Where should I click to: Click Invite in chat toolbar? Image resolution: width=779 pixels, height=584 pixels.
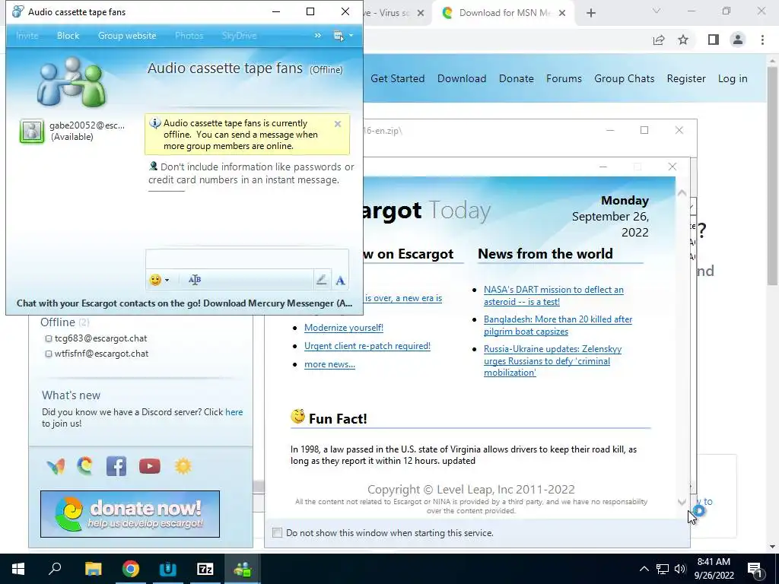pyautogui.click(x=27, y=36)
